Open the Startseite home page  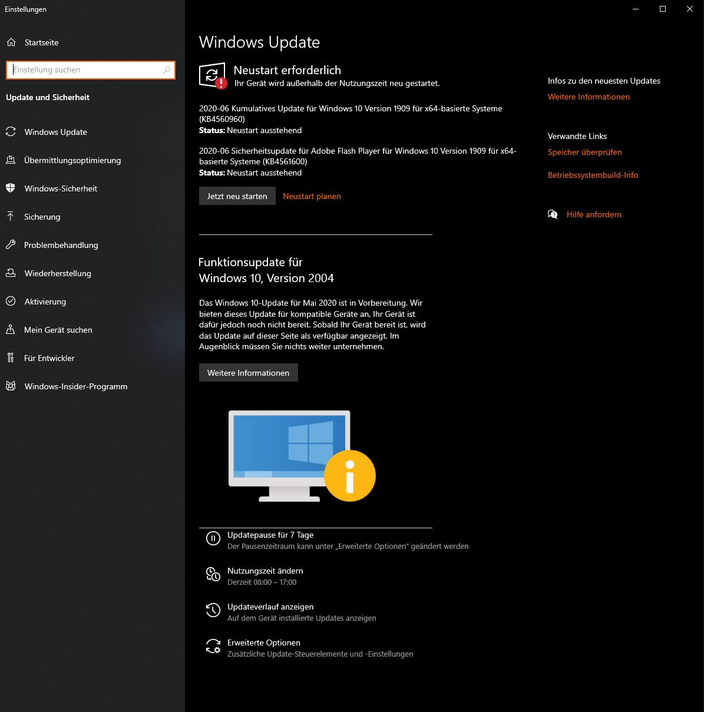41,42
